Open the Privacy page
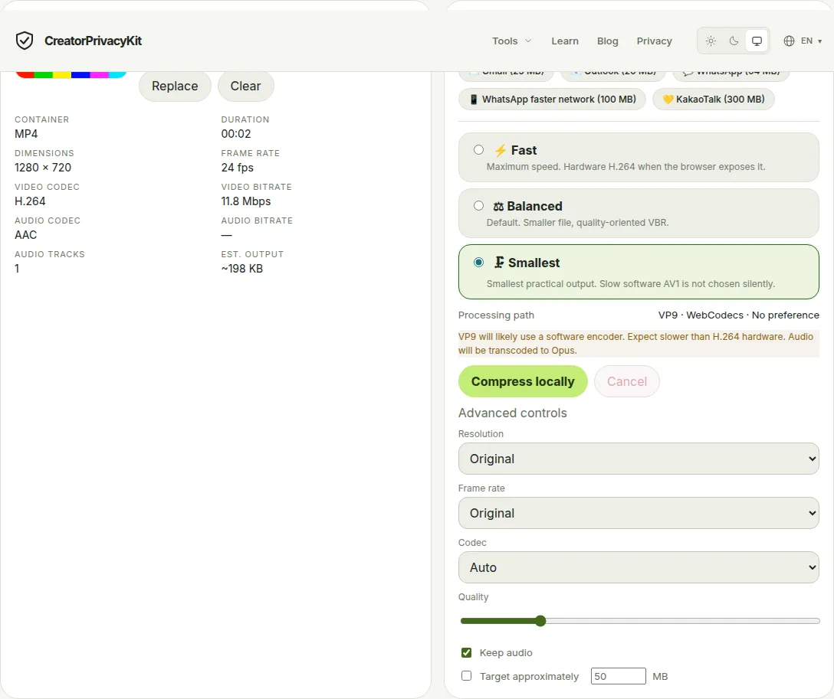The width and height of the screenshot is (834, 699). pyautogui.click(x=654, y=41)
